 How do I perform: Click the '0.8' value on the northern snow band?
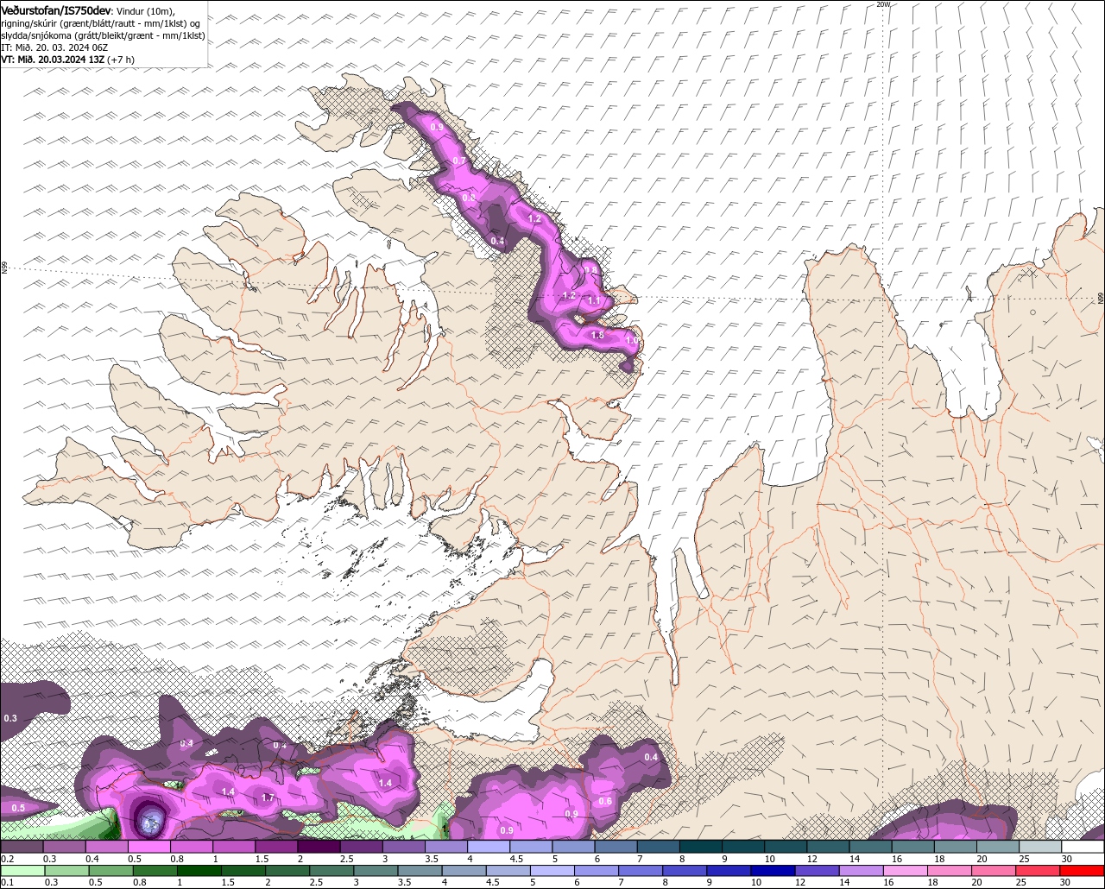469,198
